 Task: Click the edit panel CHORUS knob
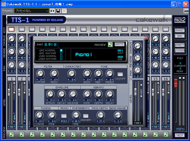click(x=138, y=46)
